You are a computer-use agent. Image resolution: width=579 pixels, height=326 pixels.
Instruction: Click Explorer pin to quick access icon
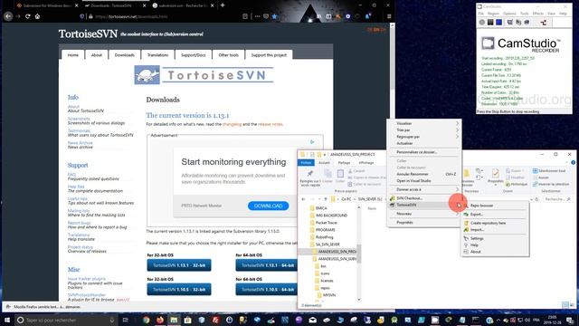click(310, 174)
